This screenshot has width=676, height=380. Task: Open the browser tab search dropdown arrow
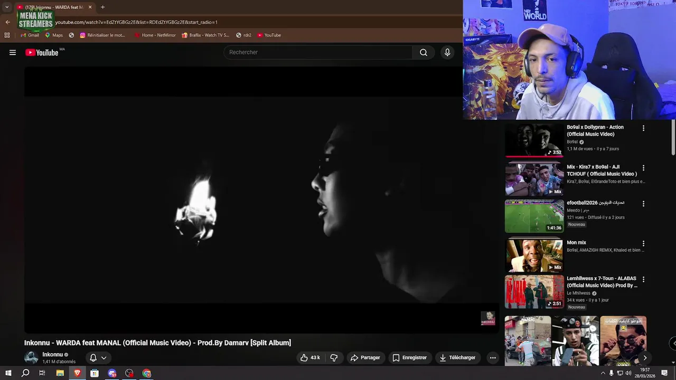click(x=7, y=7)
